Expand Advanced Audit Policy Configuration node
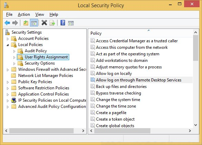 click(x=8, y=107)
